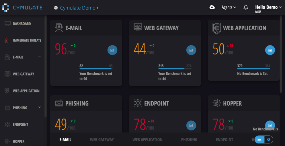Expand the E-Mail sidebar submenu chevron
Viewport: 285px width, 146px height.
(x=40, y=57)
